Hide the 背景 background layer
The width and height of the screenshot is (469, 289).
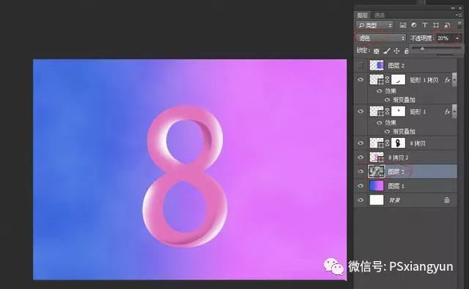(x=361, y=200)
